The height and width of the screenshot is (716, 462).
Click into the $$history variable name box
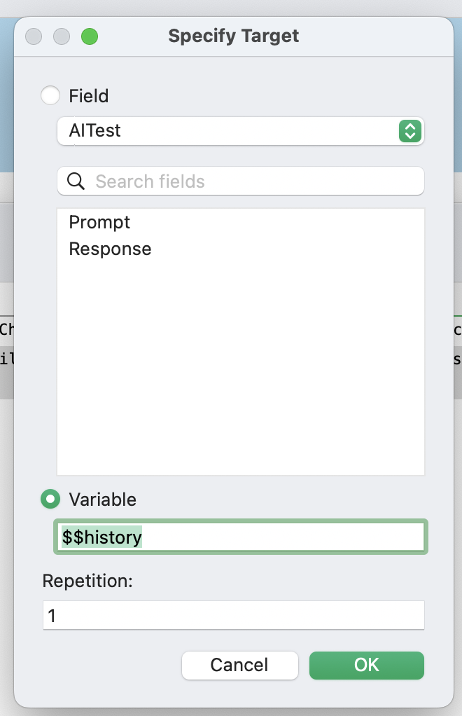point(240,537)
